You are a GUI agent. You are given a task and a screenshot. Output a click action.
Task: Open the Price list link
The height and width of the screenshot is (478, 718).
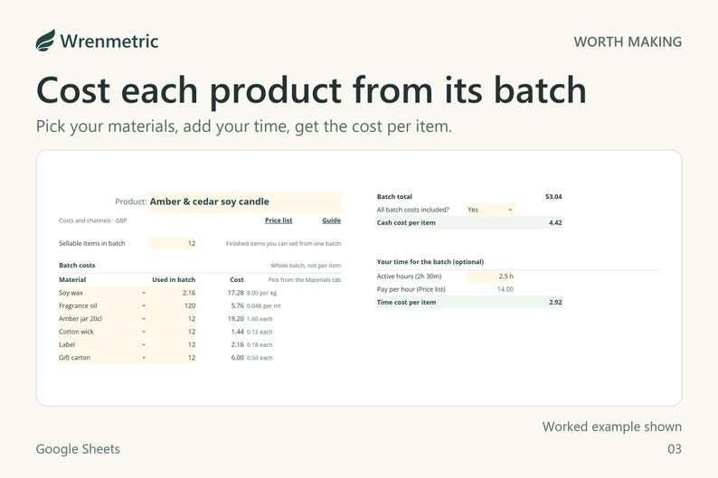pyautogui.click(x=279, y=220)
